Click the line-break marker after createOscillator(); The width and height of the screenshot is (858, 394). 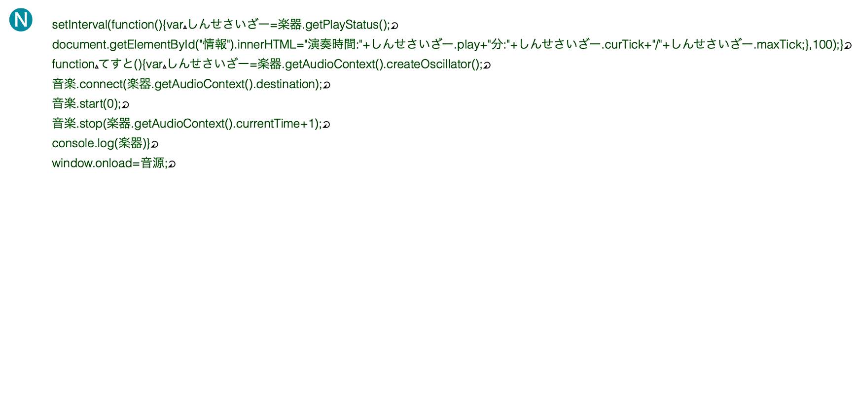(x=487, y=65)
